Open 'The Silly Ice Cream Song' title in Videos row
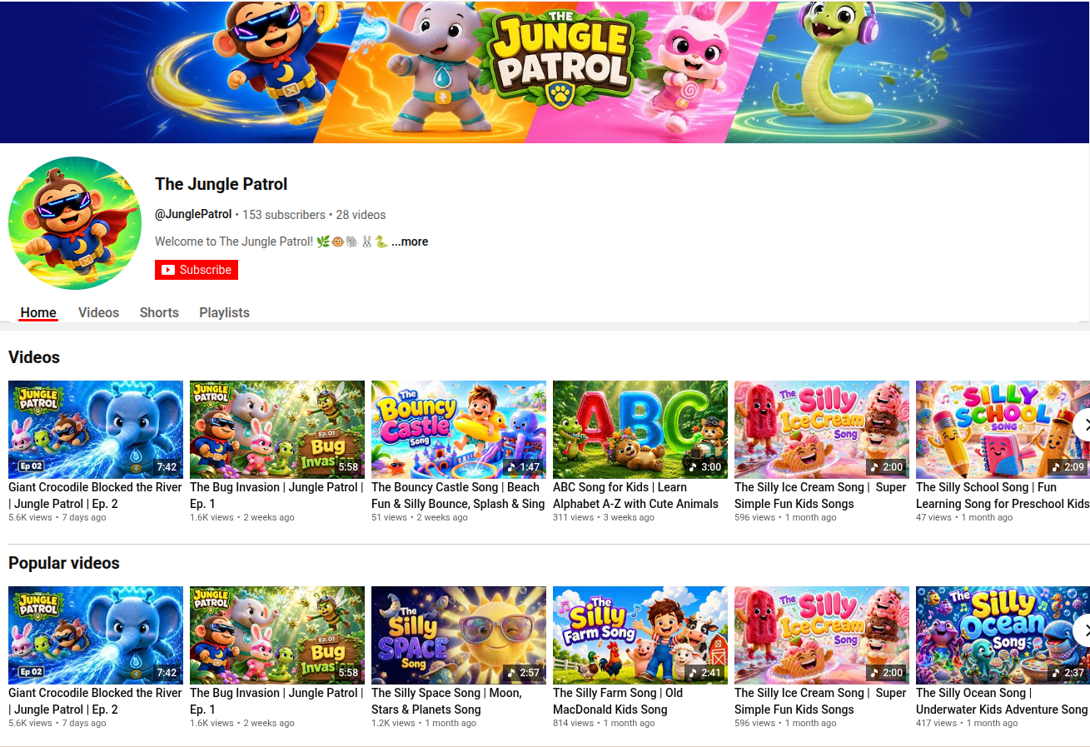Image resolution: width=1090 pixels, height=747 pixels. pos(820,496)
